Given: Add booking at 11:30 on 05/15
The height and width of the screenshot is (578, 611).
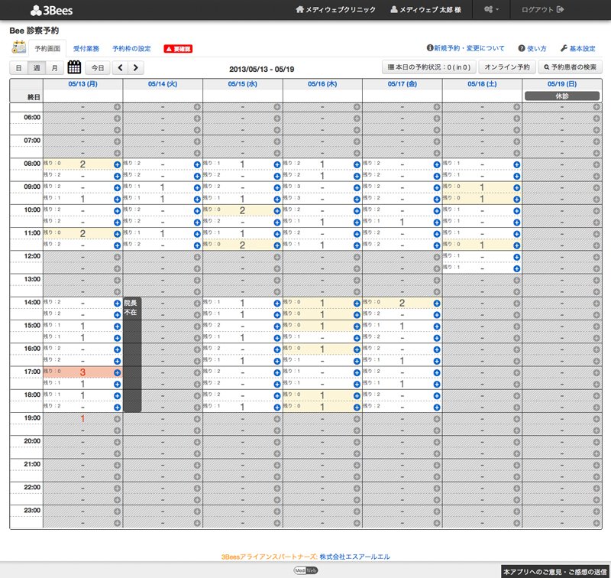Looking at the screenshot, I should pos(277,245).
